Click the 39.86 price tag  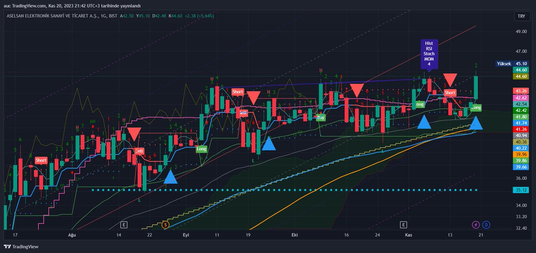click(x=521, y=161)
